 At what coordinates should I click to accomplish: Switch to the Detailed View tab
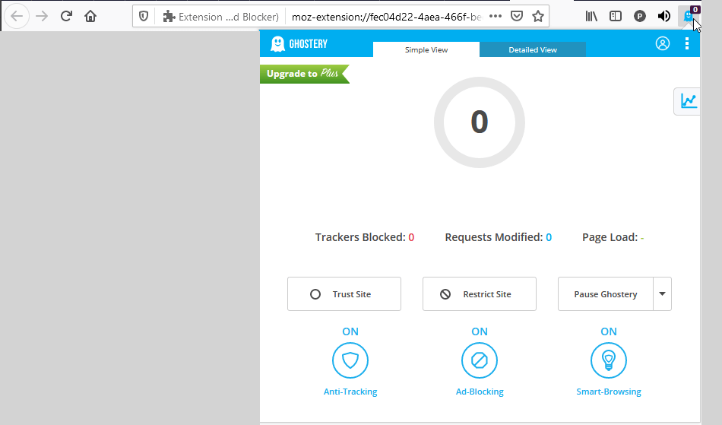(x=533, y=49)
